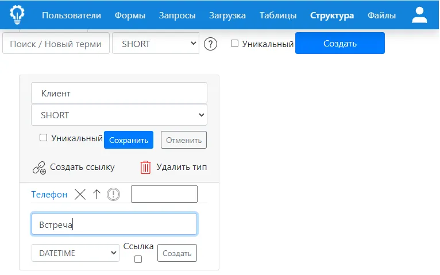
Task: Select the Загрузка menu item
Action: click(x=227, y=16)
